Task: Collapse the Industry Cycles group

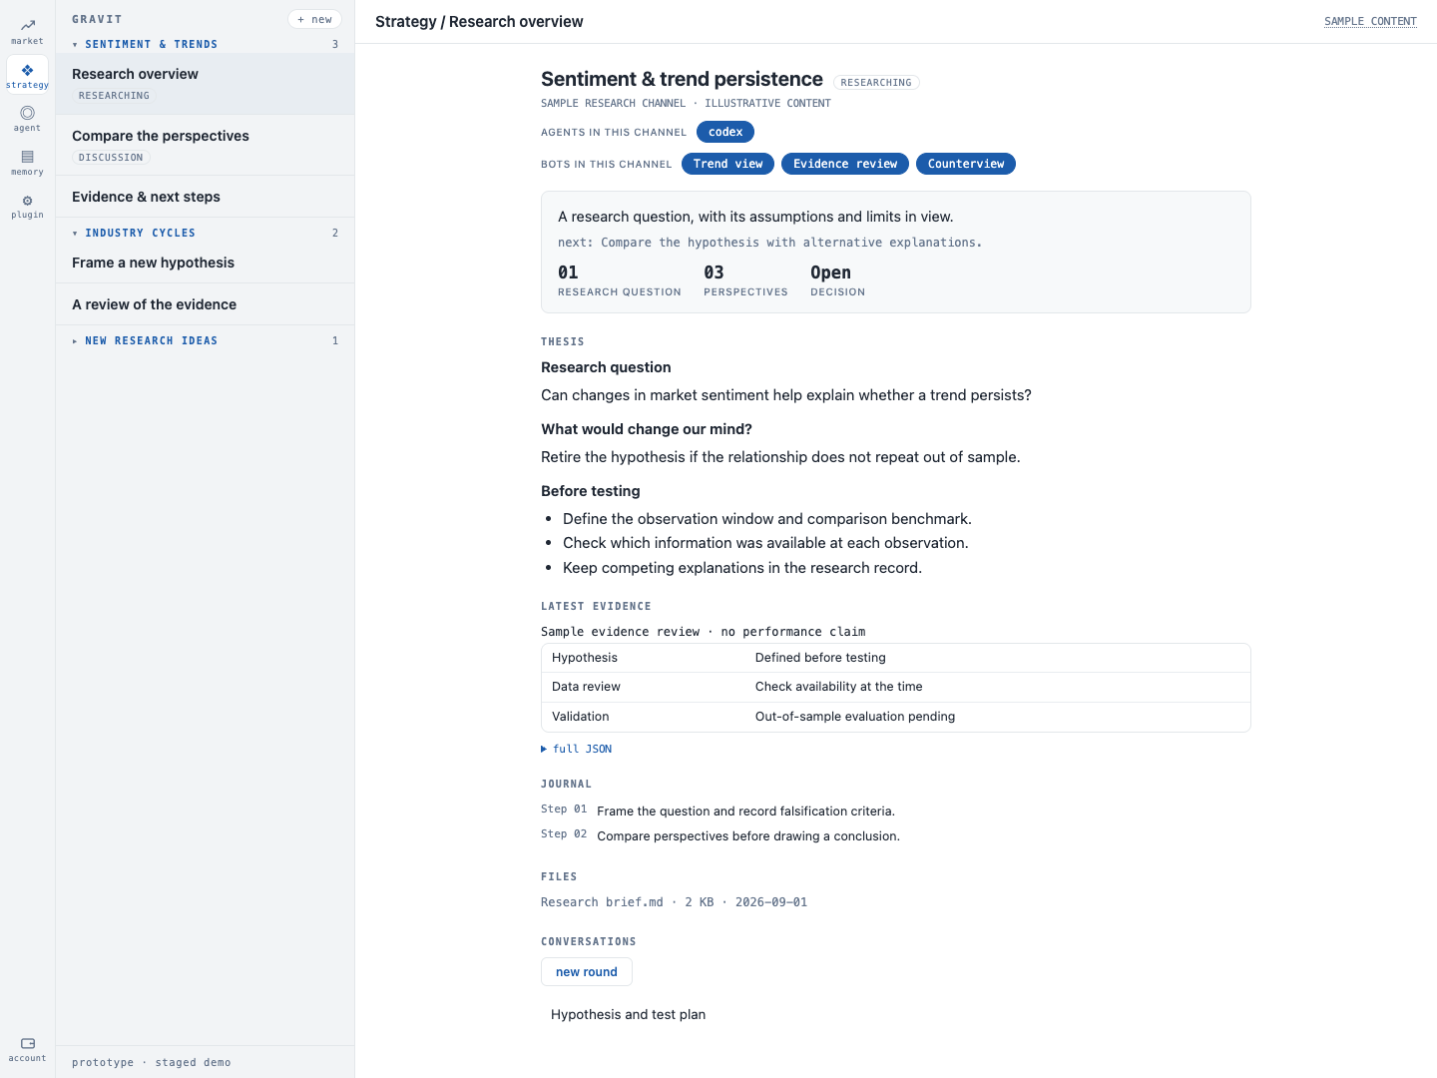Action: click(x=205, y=233)
